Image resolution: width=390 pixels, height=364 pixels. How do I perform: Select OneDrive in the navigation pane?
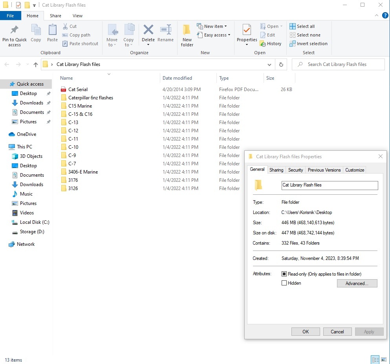coord(26,134)
